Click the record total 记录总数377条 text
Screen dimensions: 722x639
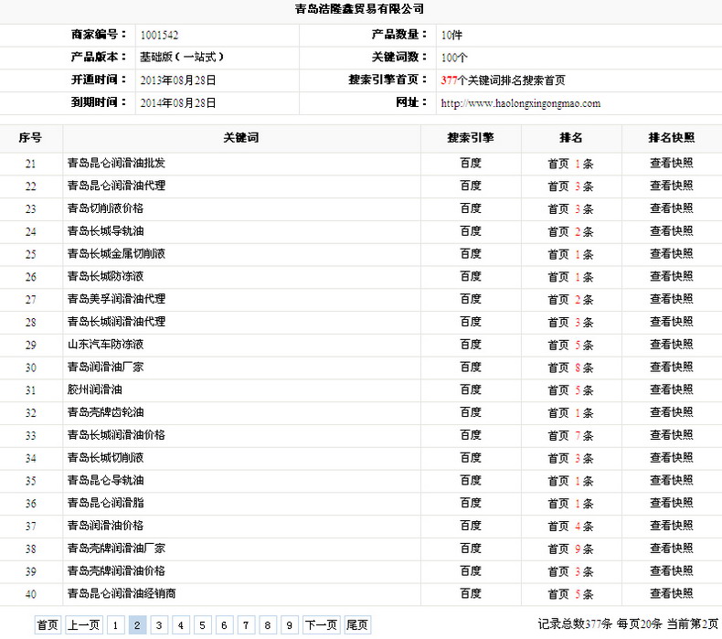[x=575, y=624]
